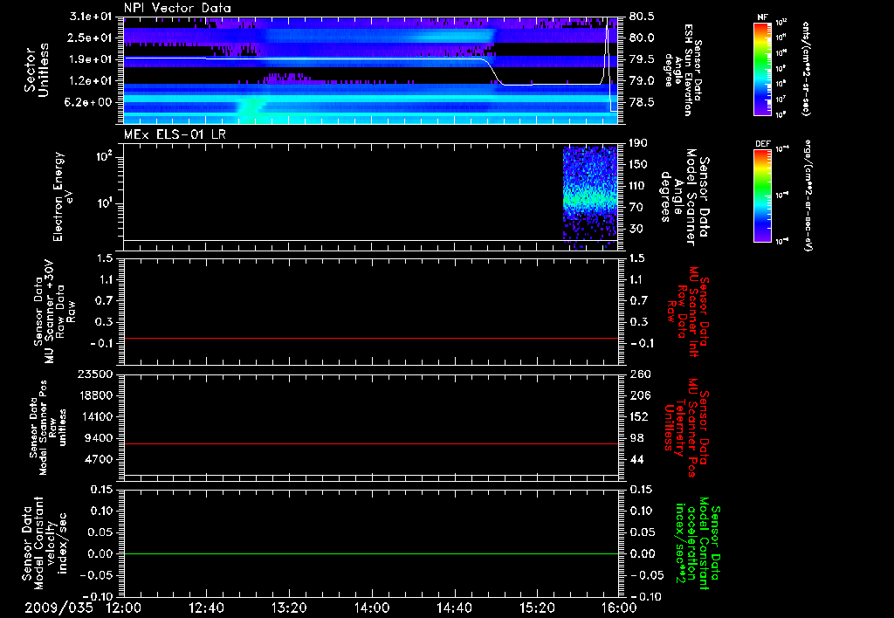Click the "3.1e+01" sector tick label
Image resolution: width=894 pixels, height=618 pixels.
click(x=91, y=17)
